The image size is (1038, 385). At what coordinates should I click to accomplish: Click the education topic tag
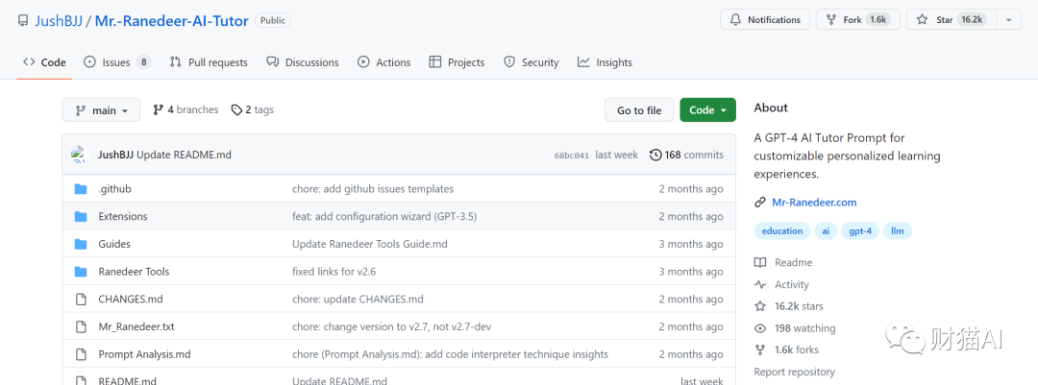tap(781, 230)
